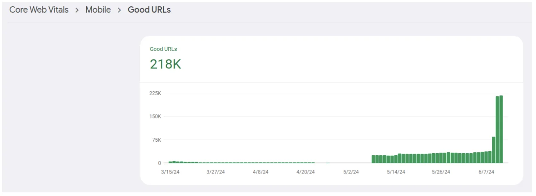536x196 pixels.
Task: Click chevron between Core Web Vitals and Mobile
Action: point(77,11)
